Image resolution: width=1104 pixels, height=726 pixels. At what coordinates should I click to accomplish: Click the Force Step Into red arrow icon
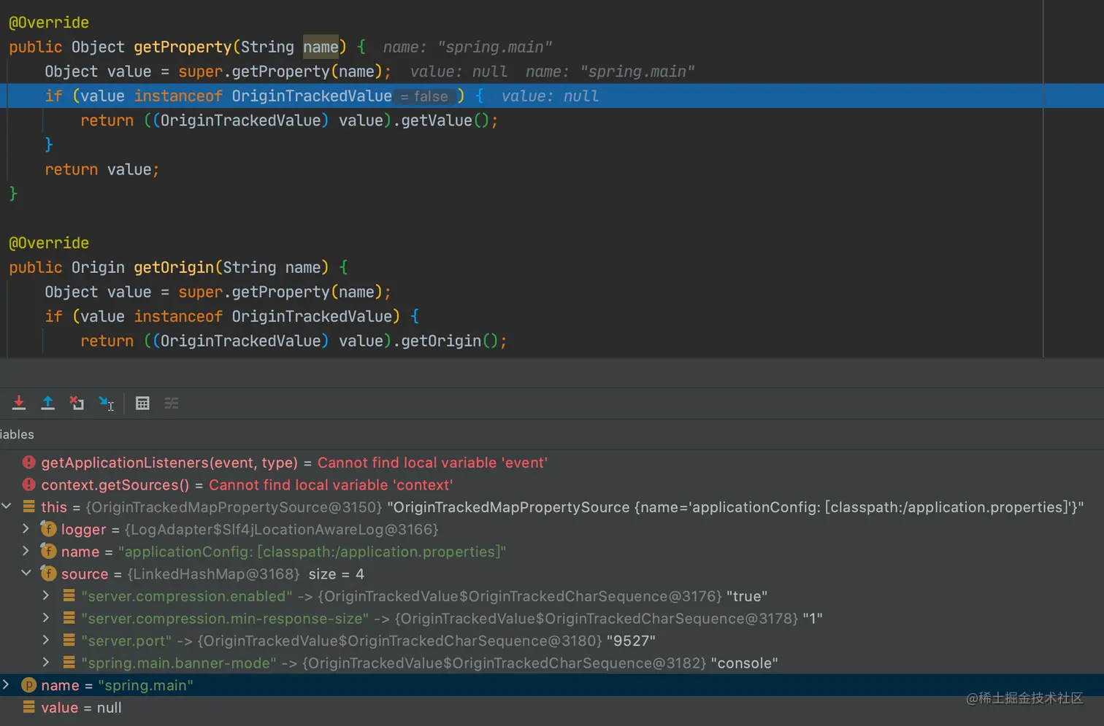point(19,403)
